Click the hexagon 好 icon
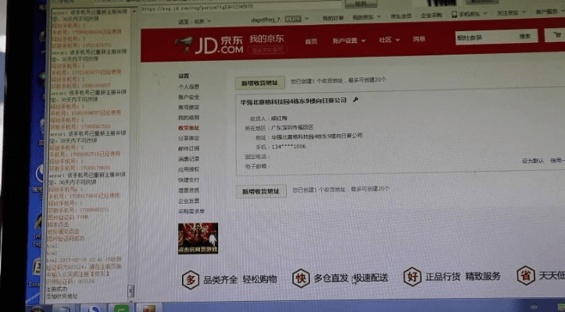 point(412,276)
